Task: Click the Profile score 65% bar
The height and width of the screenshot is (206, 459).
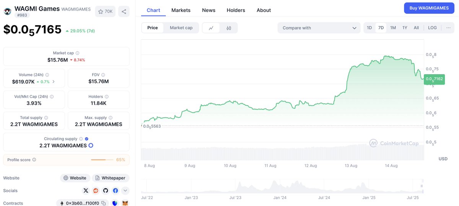Action: tap(102, 160)
